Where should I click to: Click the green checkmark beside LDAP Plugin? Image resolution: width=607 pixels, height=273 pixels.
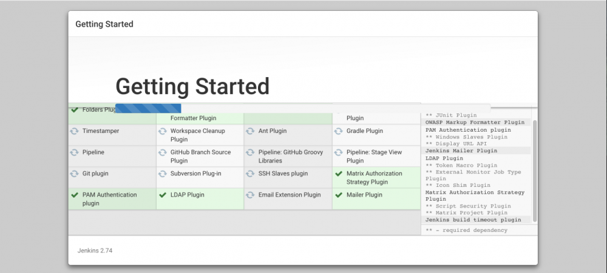pyautogui.click(x=162, y=195)
